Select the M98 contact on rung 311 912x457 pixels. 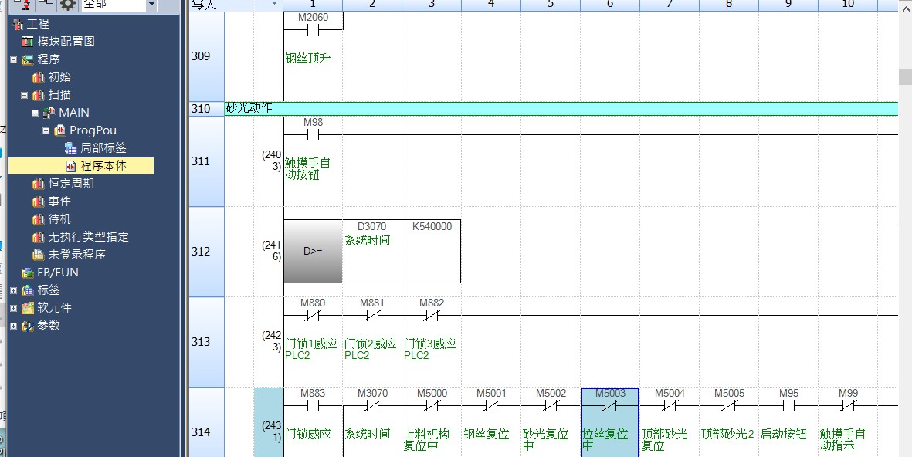(x=313, y=135)
